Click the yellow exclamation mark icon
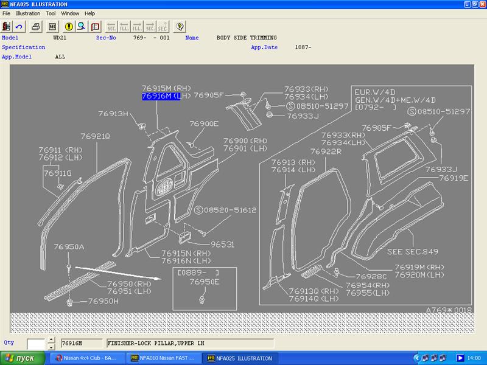487x365 pixels. 69,27
